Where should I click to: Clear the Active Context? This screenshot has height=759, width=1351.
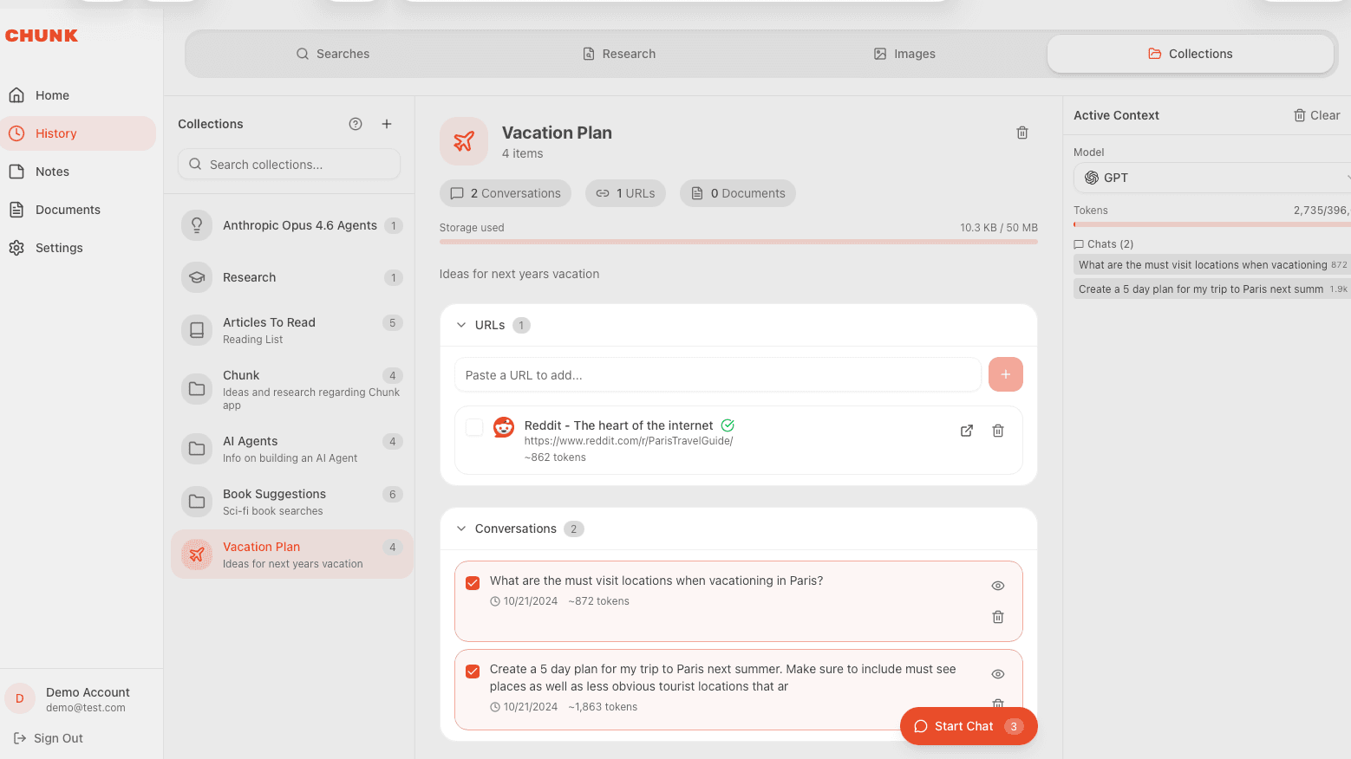tap(1316, 115)
